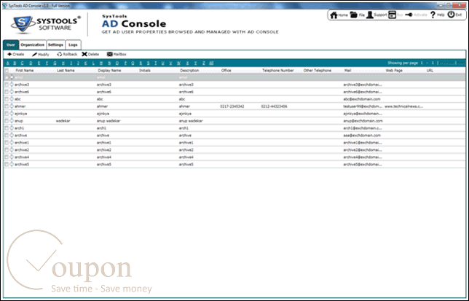
Task: Select the office number 0217-2345342
Action: coord(232,106)
